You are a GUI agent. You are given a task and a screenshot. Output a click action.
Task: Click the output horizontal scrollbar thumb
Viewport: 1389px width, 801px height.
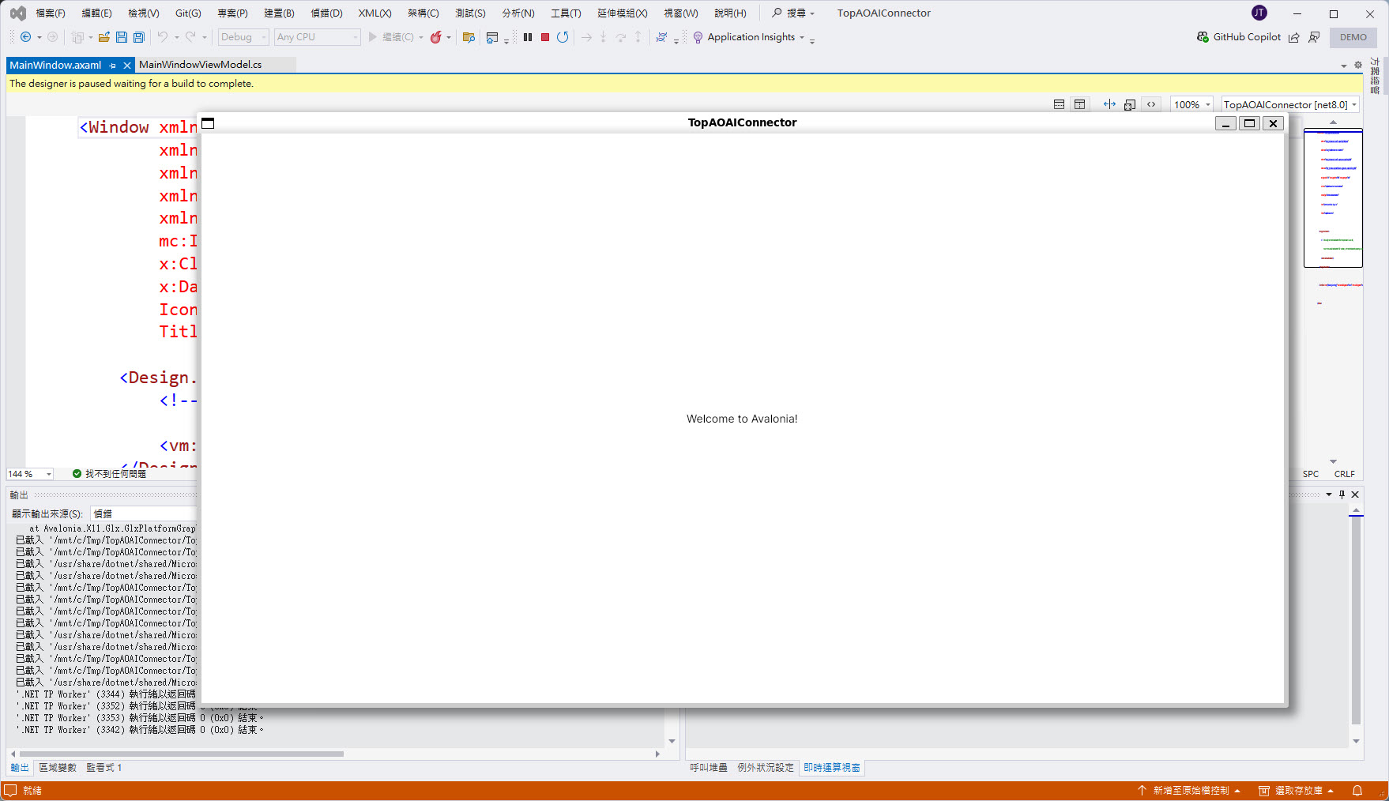tap(182, 754)
